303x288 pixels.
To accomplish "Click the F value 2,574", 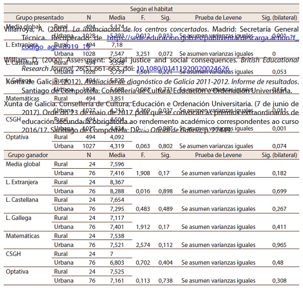I will 143,245.
